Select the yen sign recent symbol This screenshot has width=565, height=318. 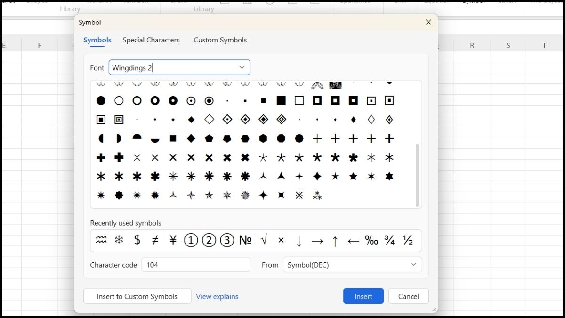pyautogui.click(x=173, y=240)
